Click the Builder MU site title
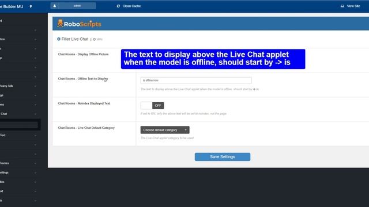This screenshot has height=207, width=369. tap(12, 6)
